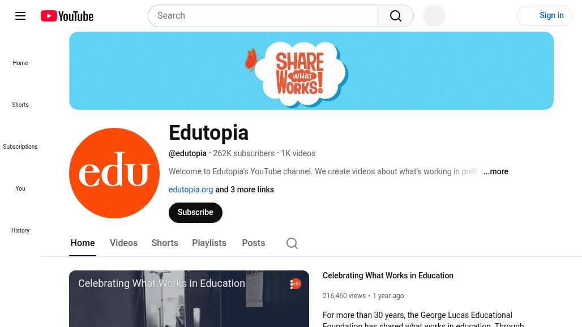The width and height of the screenshot is (582, 327).
Task: Open the hamburger guide menu
Action: pos(20,16)
